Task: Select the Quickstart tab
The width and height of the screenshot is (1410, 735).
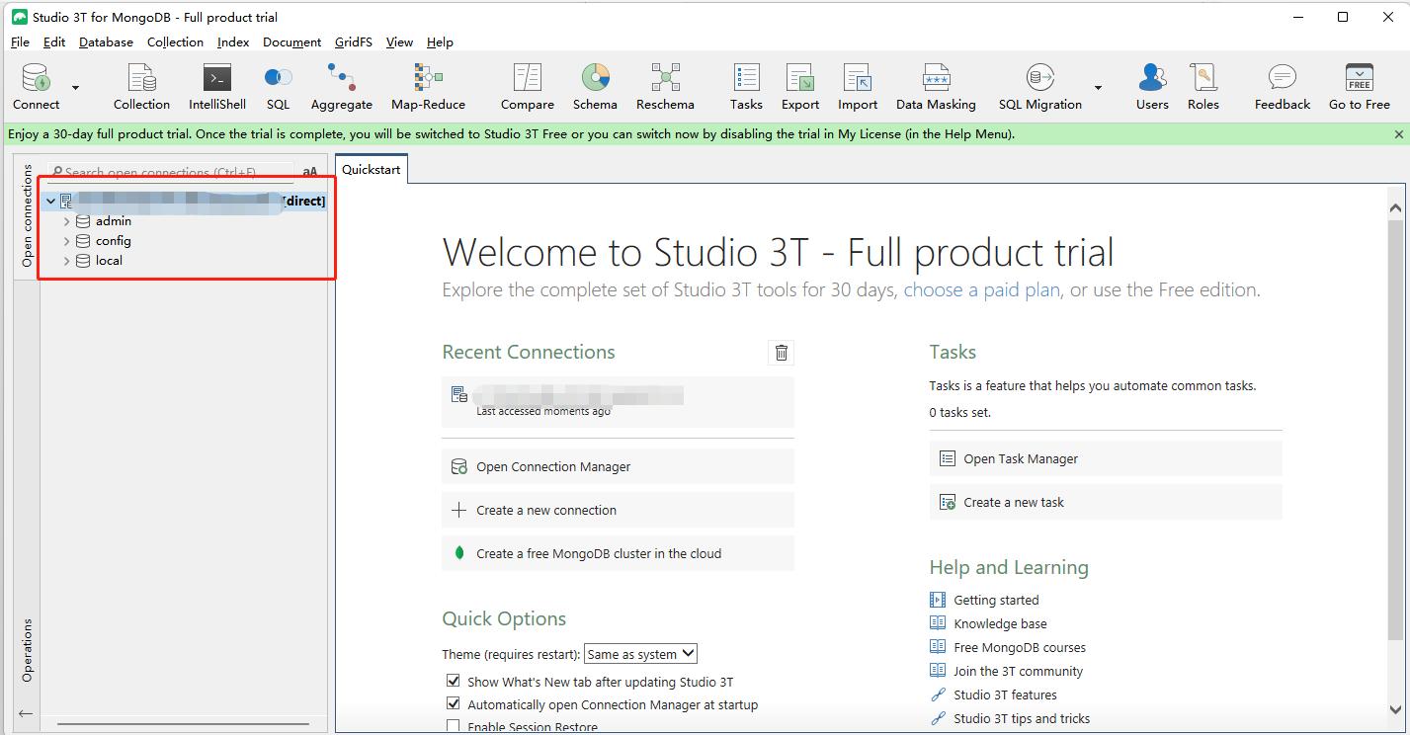Action: click(372, 170)
